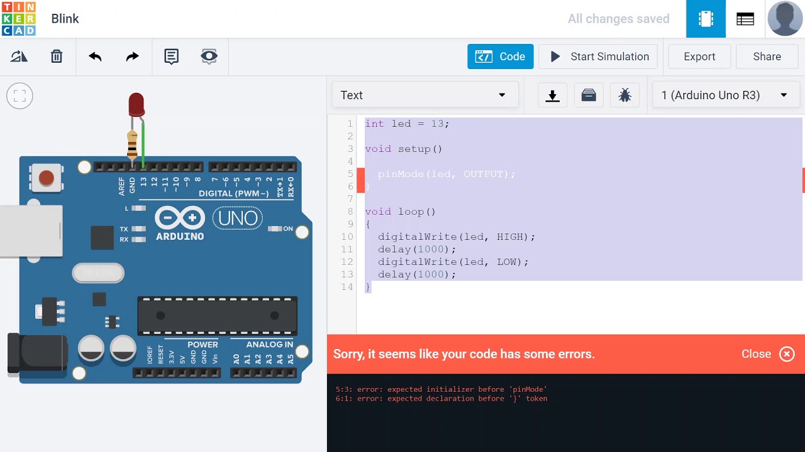Viewport: 805px width, 452px height.
Task: Undo the last action
Action: coord(95,56)
